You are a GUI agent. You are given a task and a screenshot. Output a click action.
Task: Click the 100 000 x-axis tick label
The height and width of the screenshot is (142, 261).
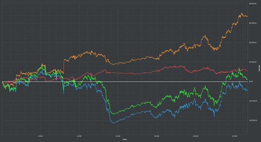196,136
